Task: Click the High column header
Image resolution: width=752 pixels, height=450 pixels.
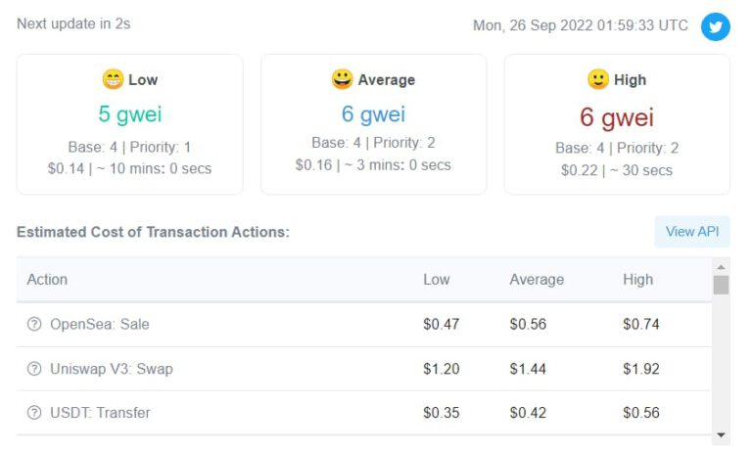Action: [637, 280]
